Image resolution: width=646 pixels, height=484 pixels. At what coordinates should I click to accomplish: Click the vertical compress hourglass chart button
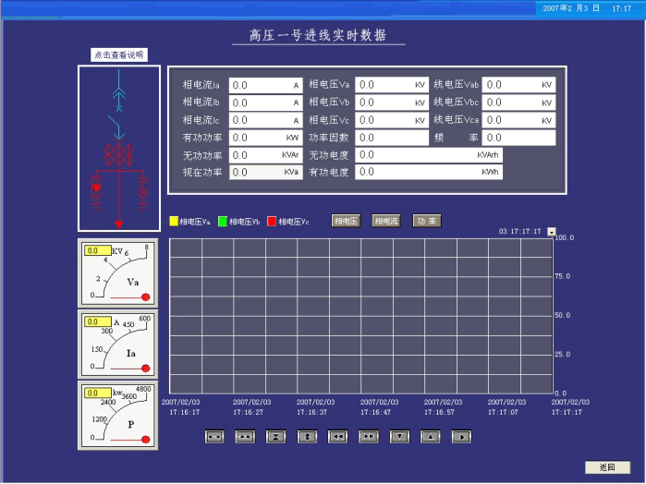pos(275,436)
